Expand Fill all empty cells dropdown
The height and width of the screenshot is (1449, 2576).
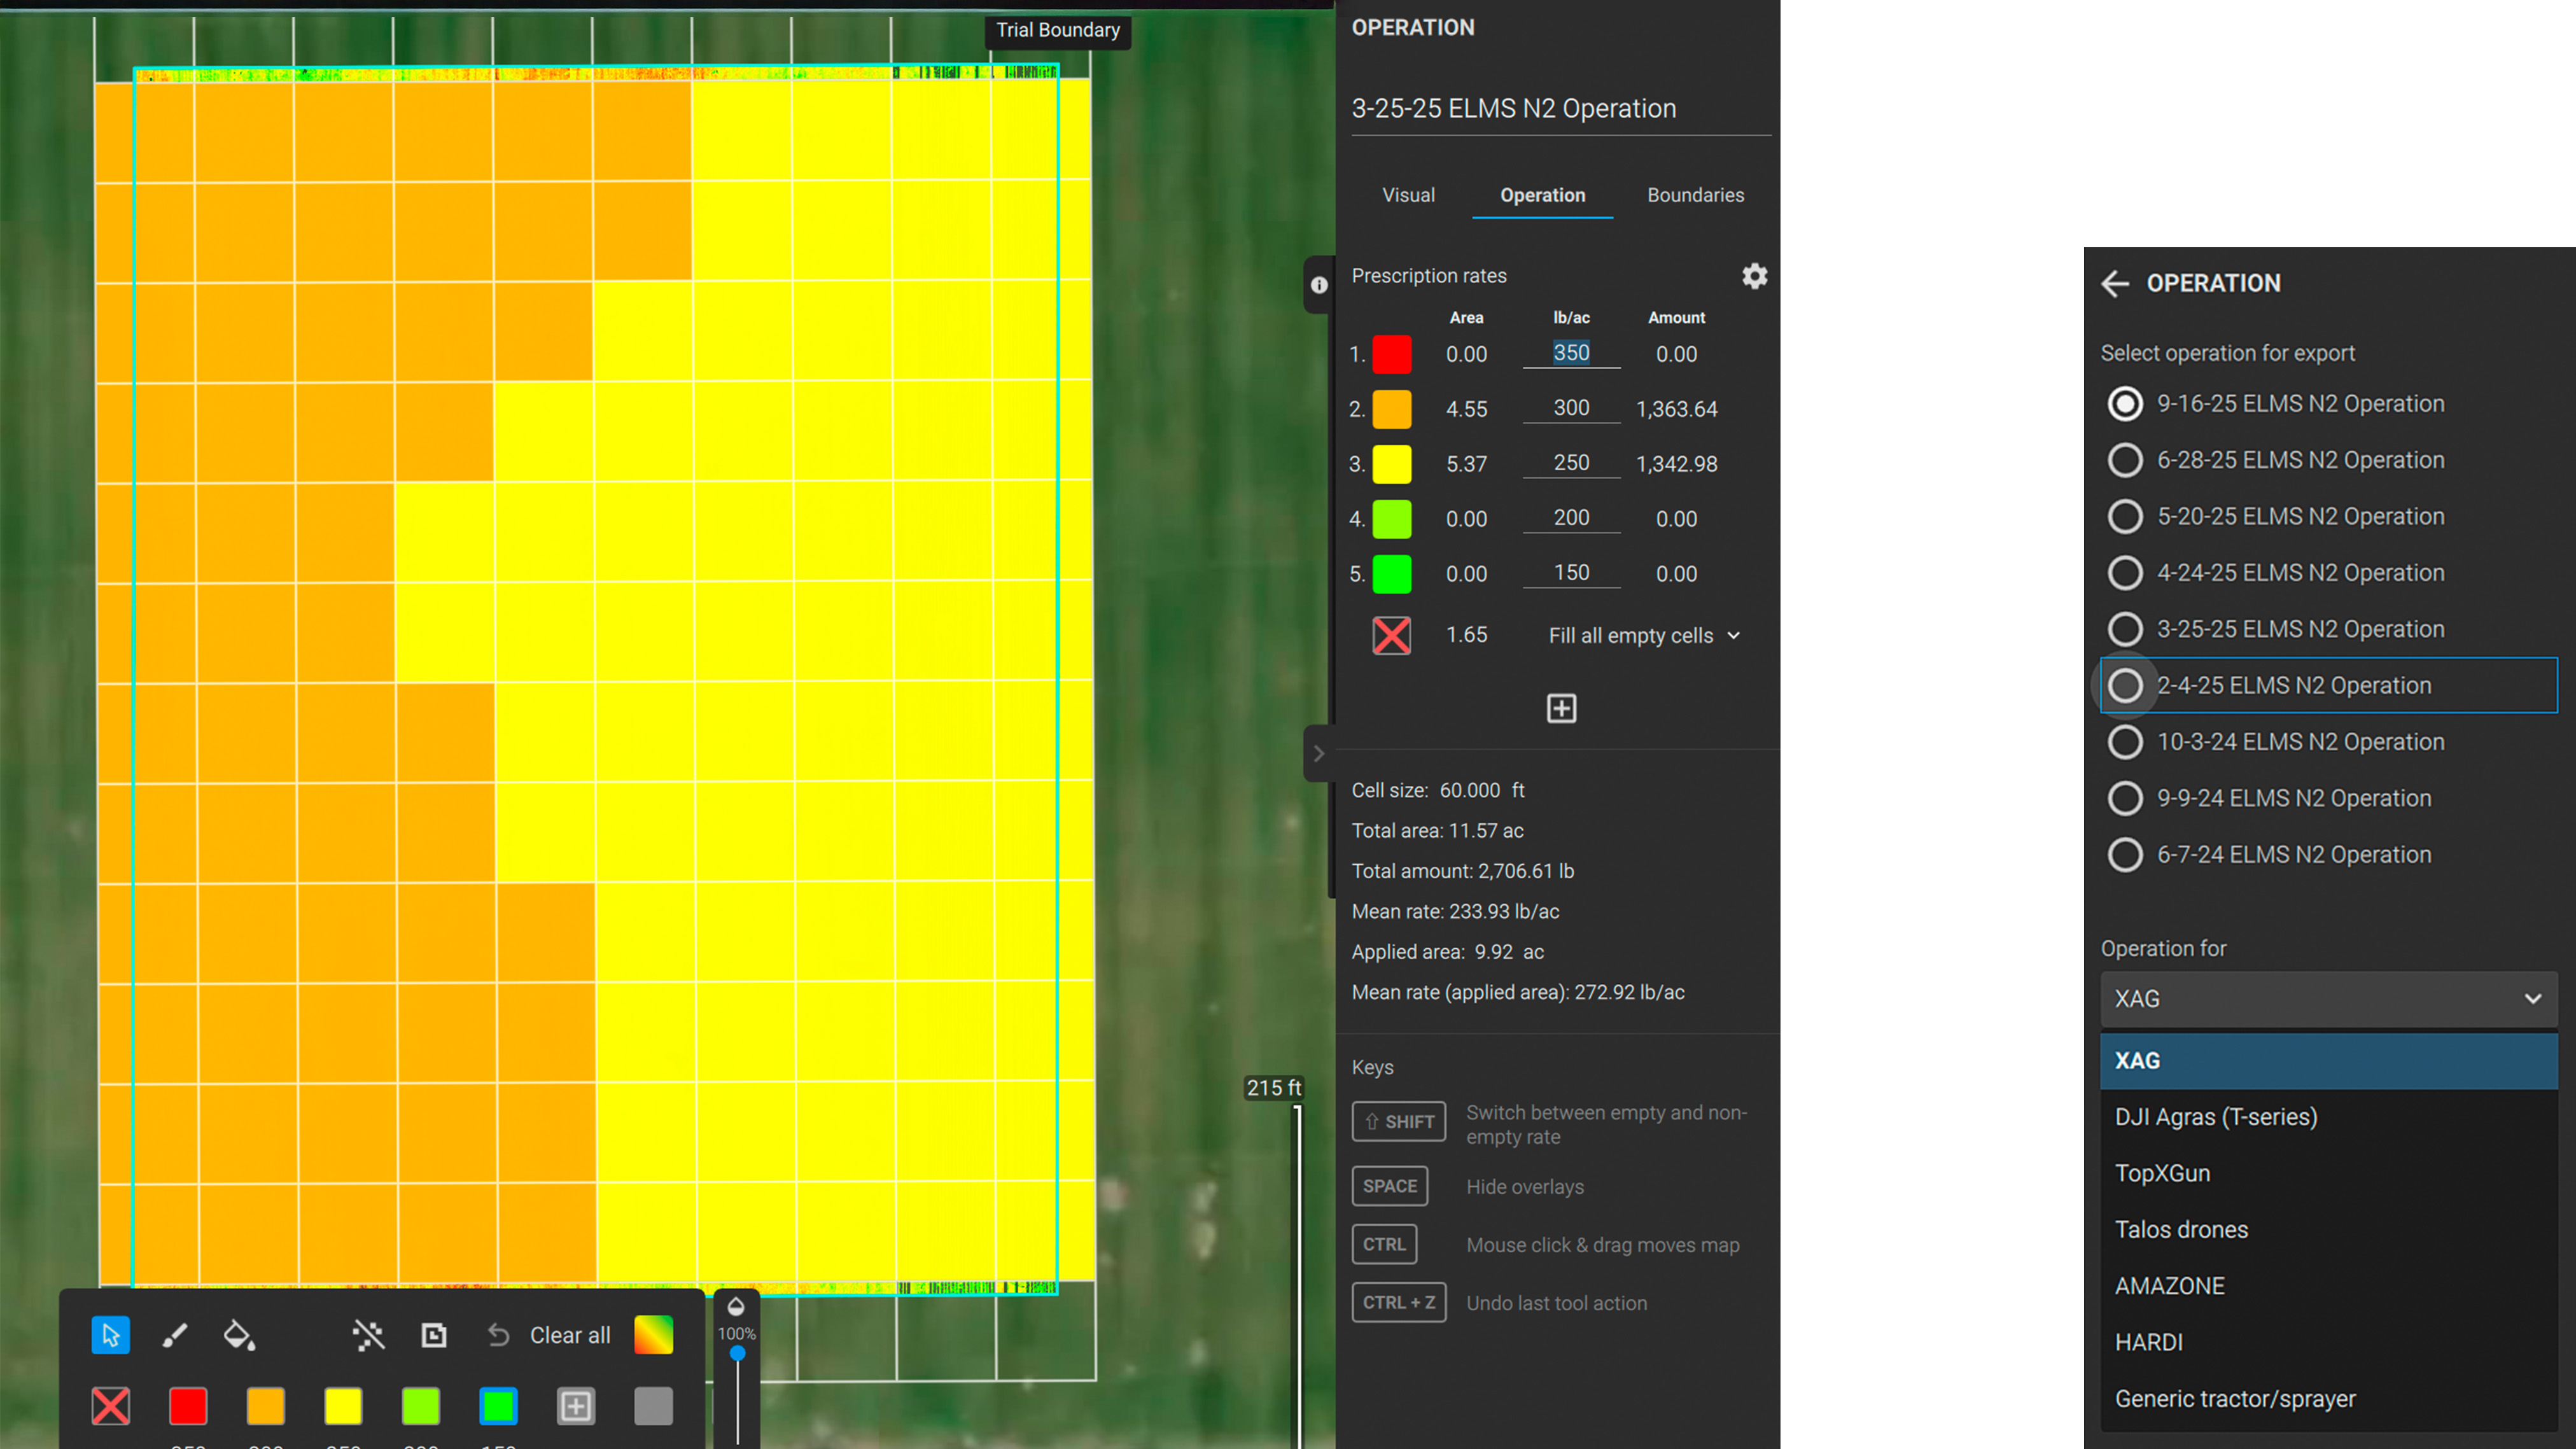[1644, 636]
